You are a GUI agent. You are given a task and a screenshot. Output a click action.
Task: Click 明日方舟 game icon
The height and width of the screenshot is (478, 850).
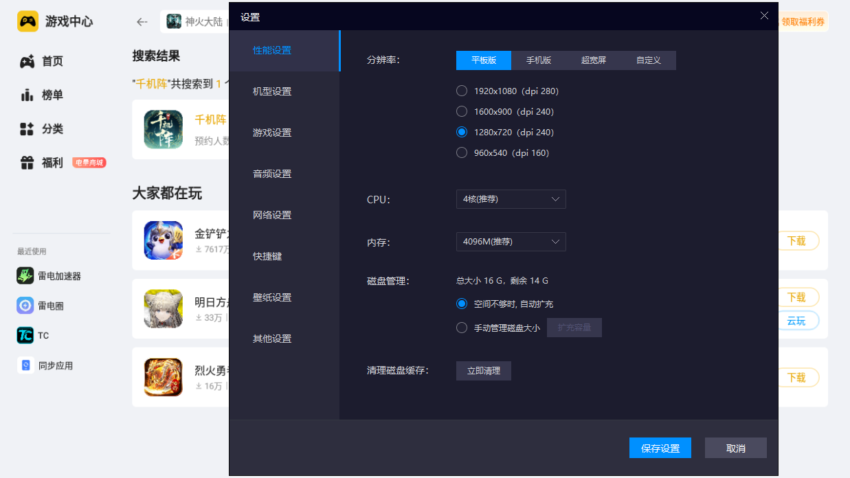coord(164,308)
